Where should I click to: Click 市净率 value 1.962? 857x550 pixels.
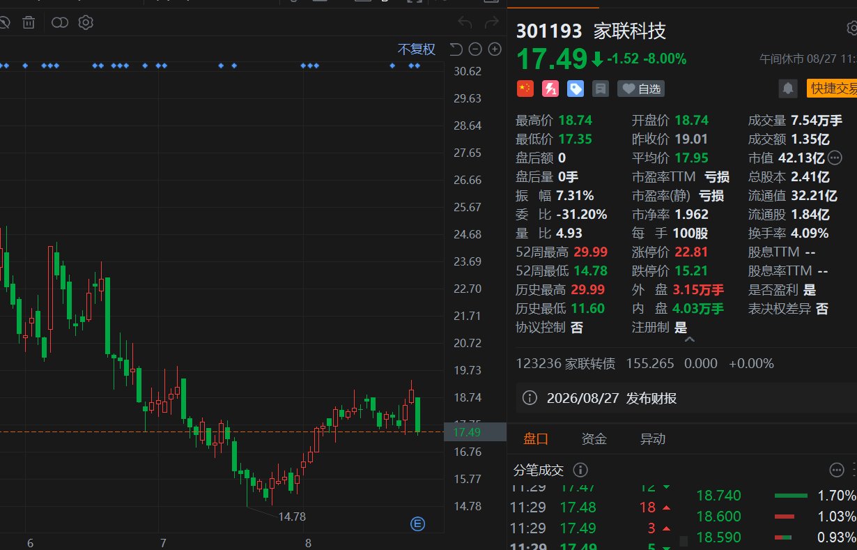pos(691,214)
